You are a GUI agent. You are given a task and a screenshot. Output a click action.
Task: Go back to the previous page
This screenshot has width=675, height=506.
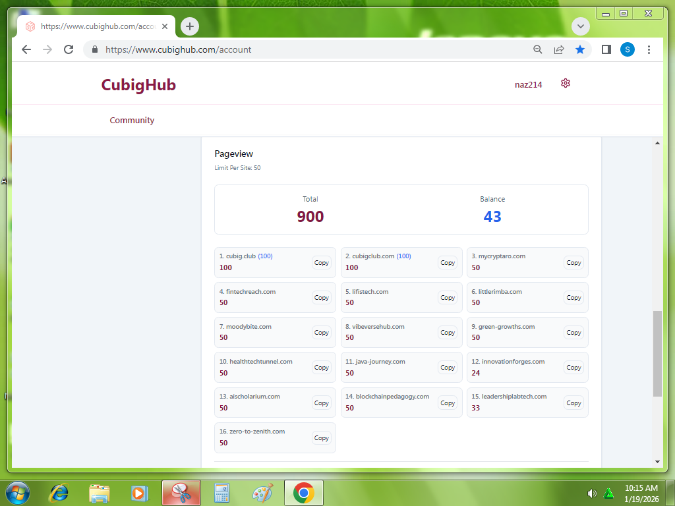(26, 49)
